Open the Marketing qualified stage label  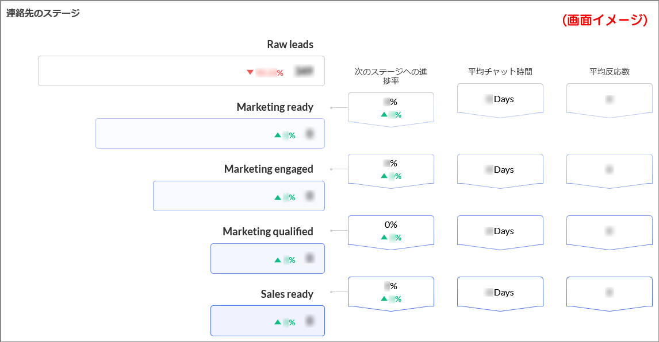coord(268,232)
